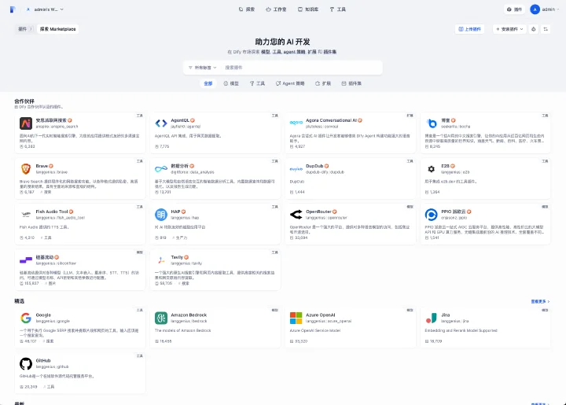
Task: Click the Fish Audio Tool icon
Action: point(26,215)
